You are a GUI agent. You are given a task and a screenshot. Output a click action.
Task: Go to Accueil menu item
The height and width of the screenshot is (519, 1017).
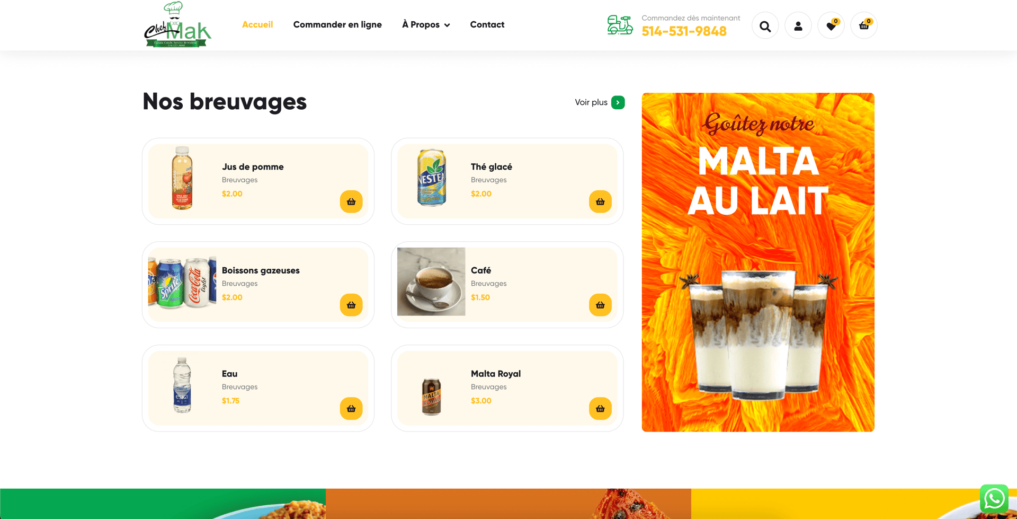point(257,24)
